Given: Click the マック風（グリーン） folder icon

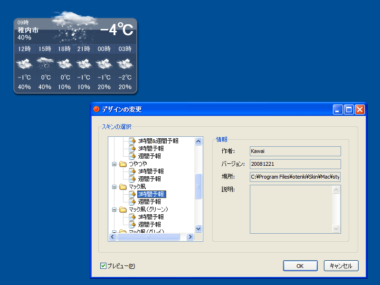Looking at the screenshot, I should coord(123,209).
